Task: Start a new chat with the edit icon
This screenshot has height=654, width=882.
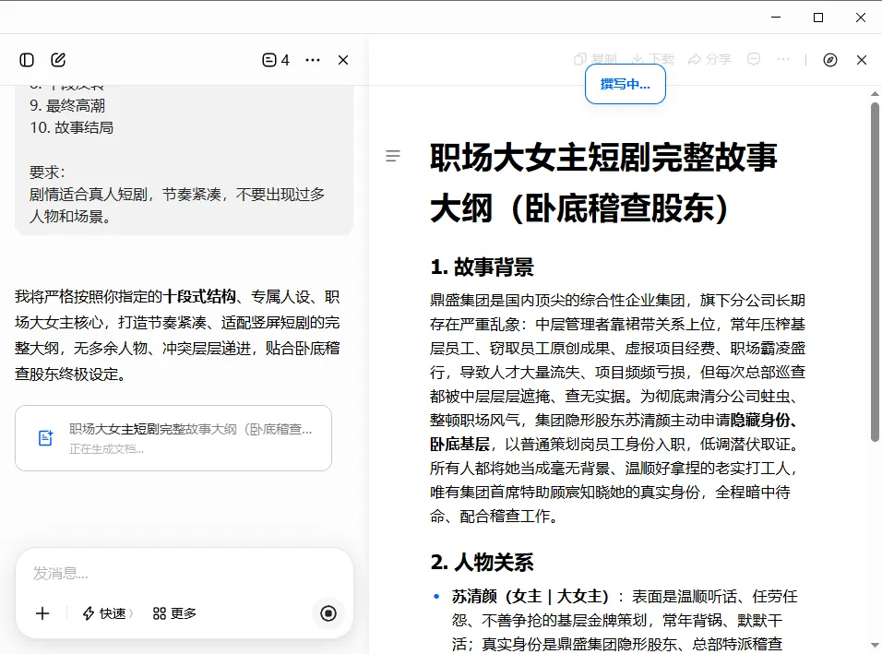Action: (x=58, y=60)
